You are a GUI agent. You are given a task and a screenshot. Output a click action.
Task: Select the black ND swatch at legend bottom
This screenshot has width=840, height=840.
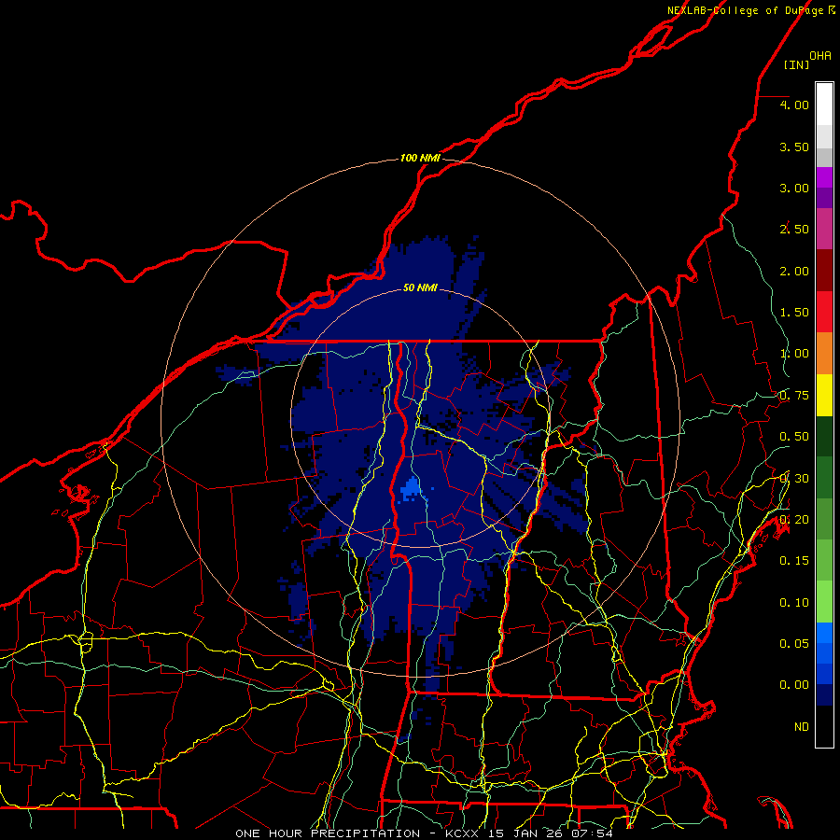click(824, 726)
